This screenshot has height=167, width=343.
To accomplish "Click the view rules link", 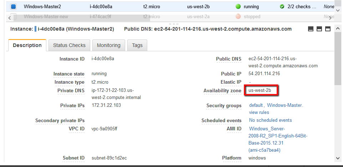I will [x=259, y=113].
